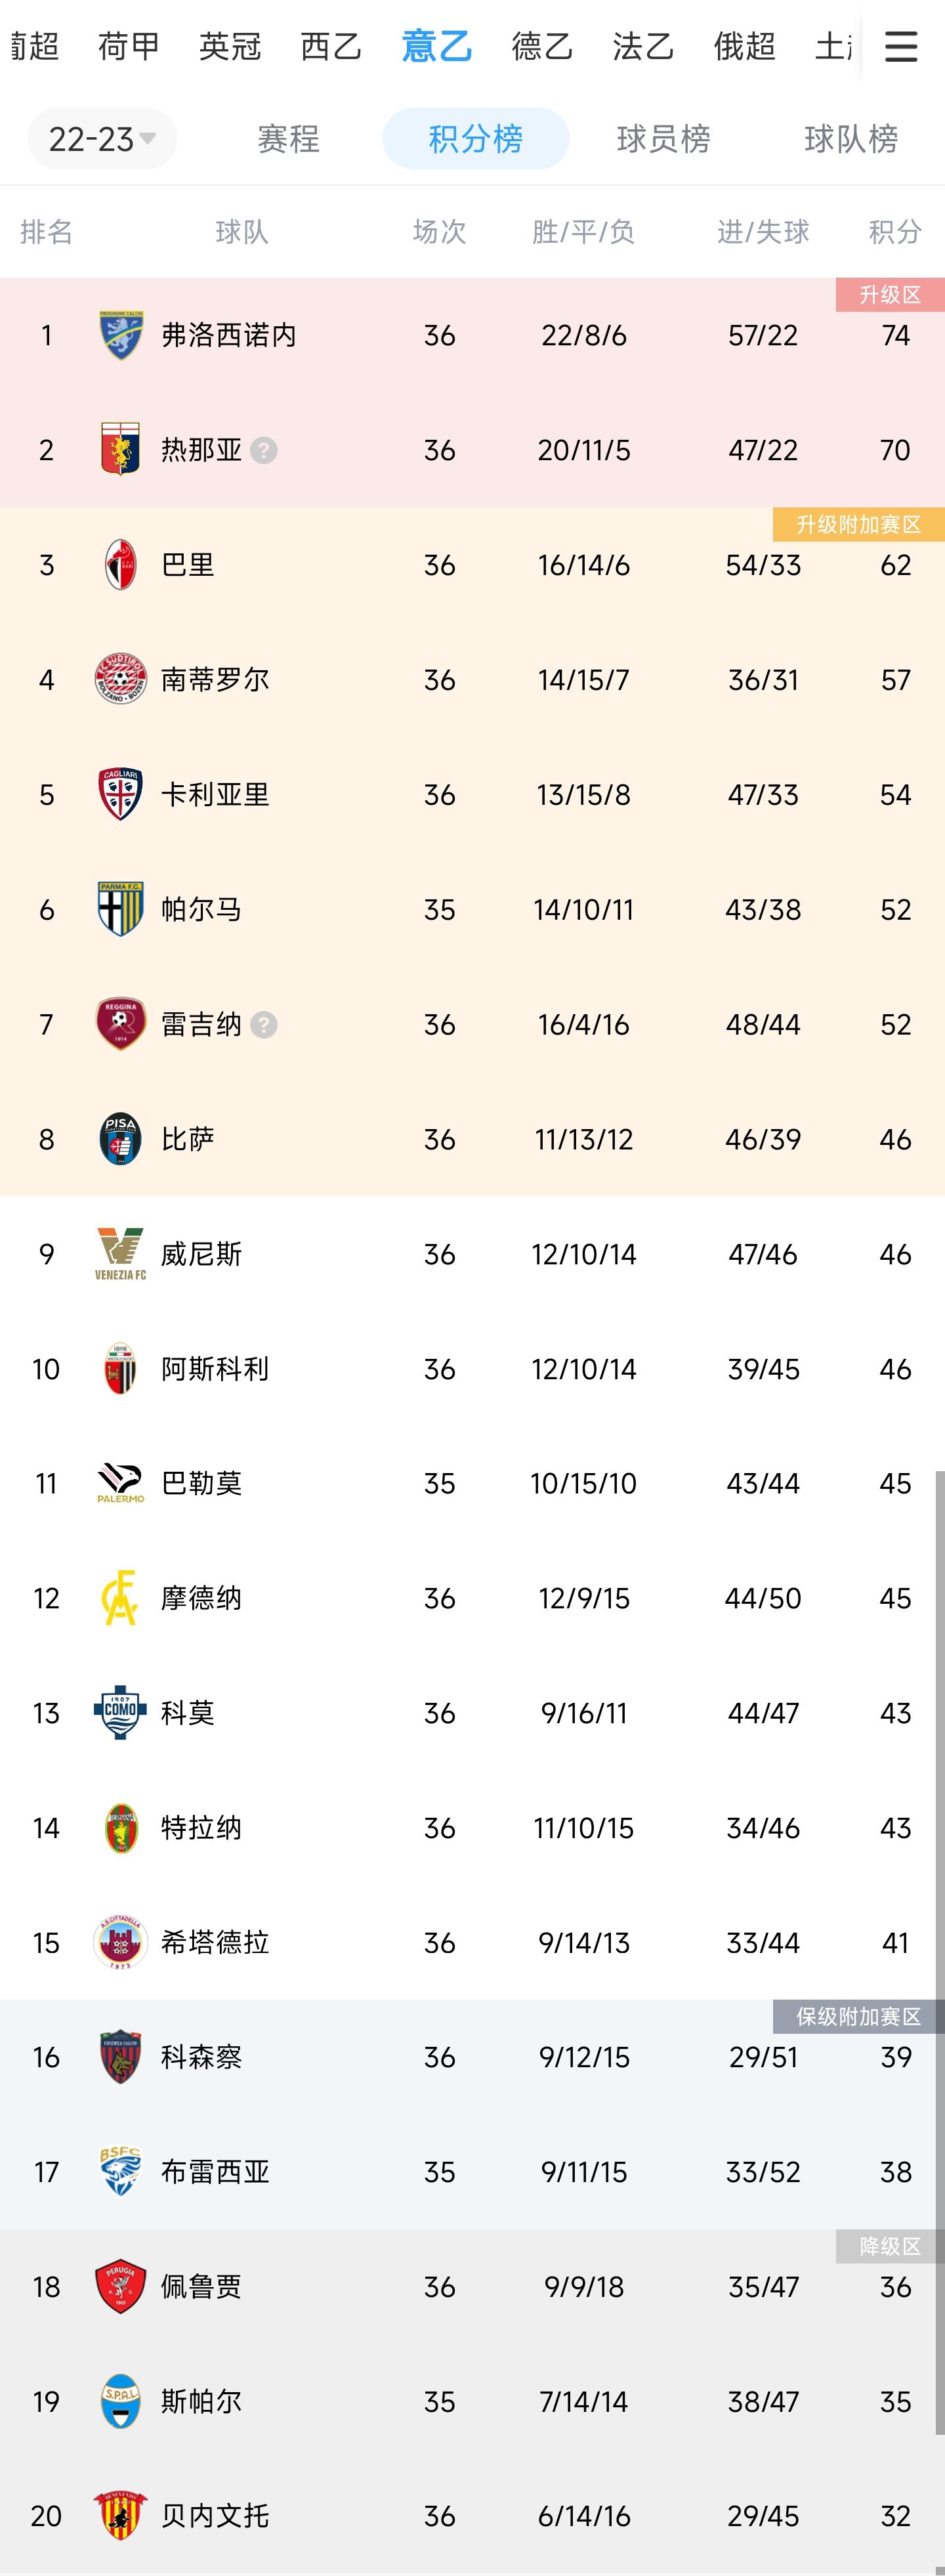Open the hamburger menu icon
The width and height of the screenshot is (945, 2576).
(x=900, y=46)
